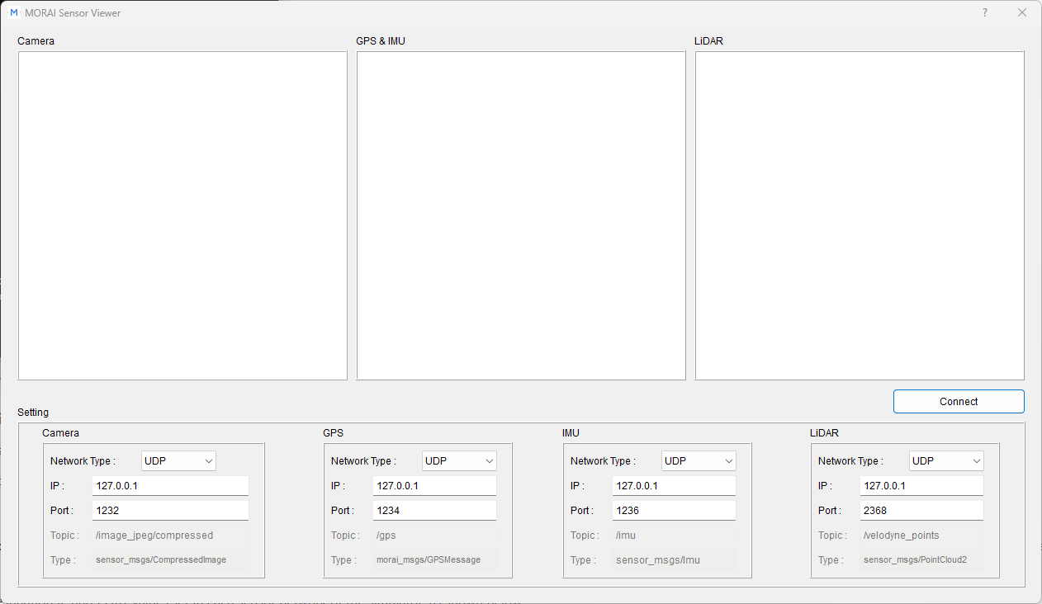Focus the LiDAR Port field showing 2368

(x=921, y=511)
